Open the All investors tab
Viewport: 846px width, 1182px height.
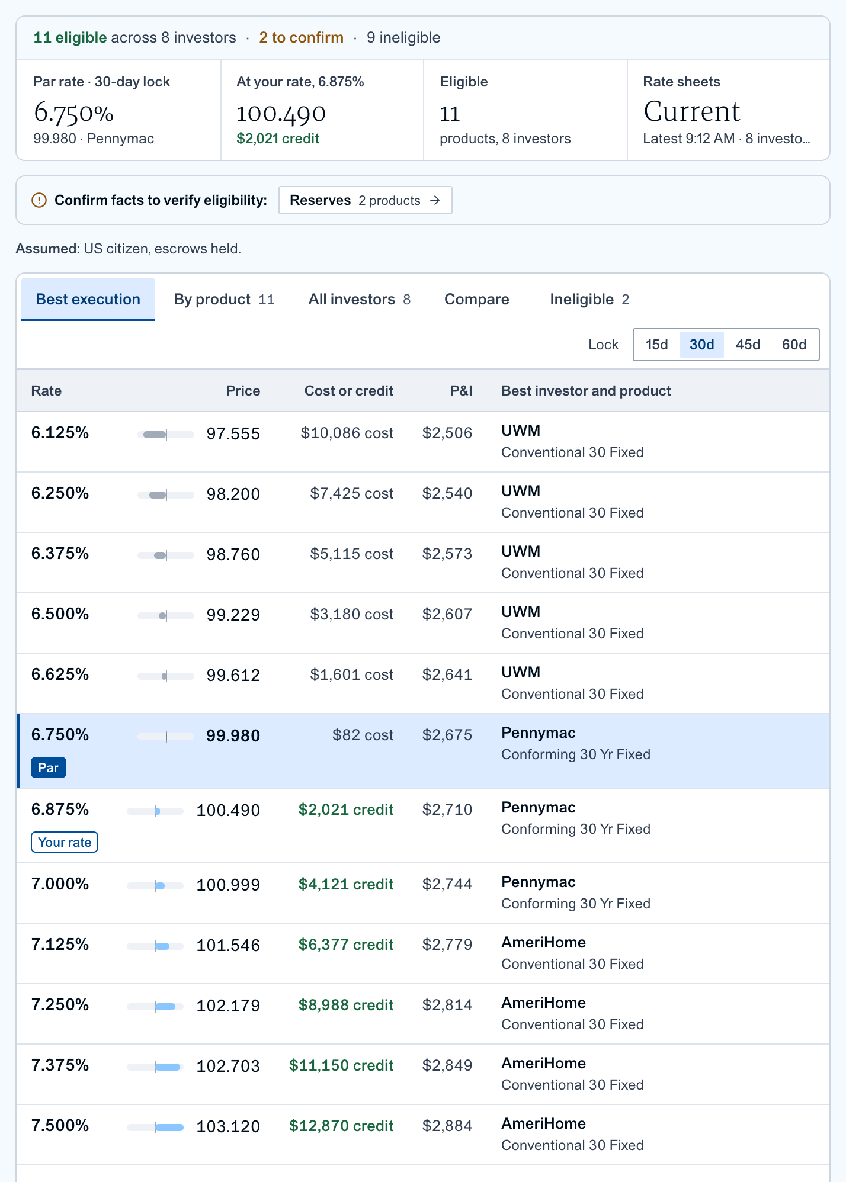[x=359, y=300]
